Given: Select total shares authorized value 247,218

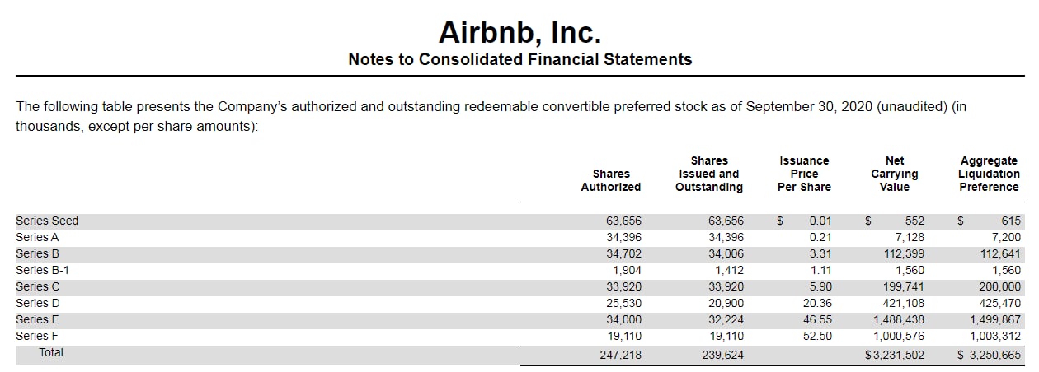Looking at the screenshot, I should pyautogui.click(x=623, y=356).
